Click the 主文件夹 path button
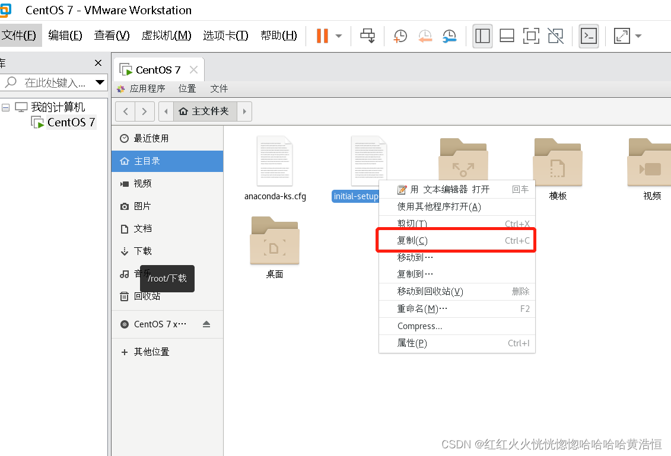671x456 pixels. coord(205,111)
